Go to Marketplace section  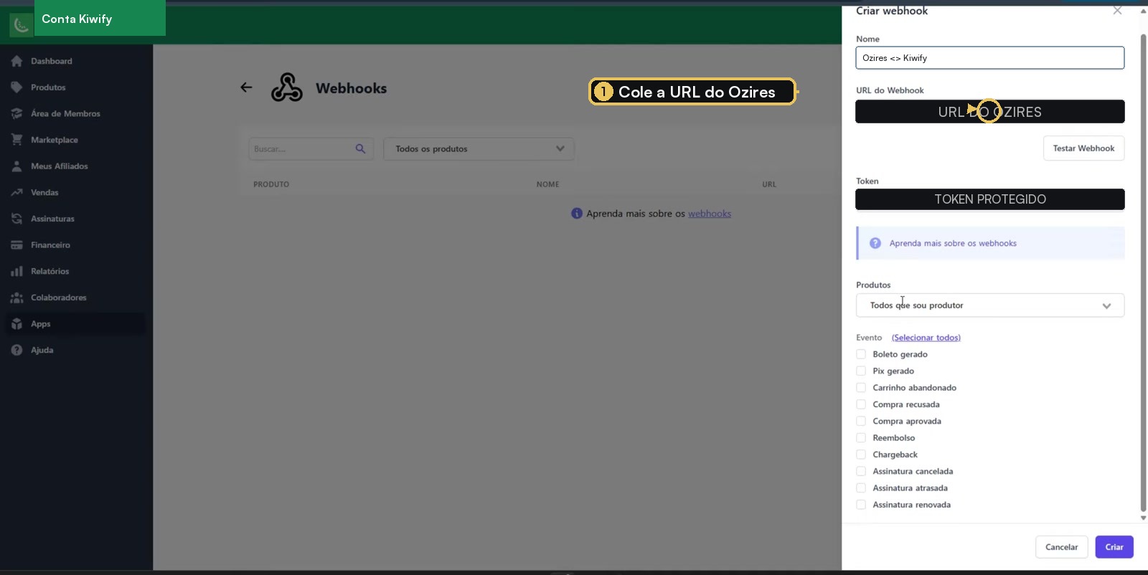point(55,140)
